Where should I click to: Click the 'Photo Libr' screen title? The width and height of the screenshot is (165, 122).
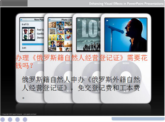67,20
